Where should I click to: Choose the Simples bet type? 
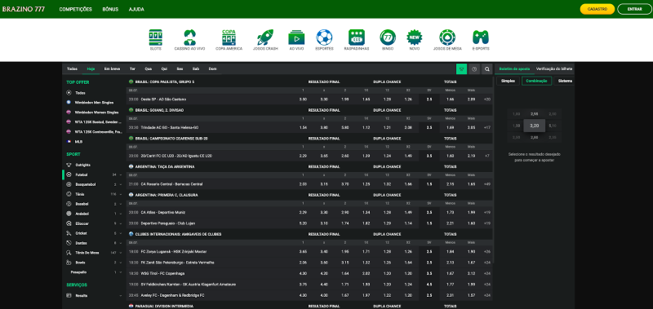pos(508,81)
